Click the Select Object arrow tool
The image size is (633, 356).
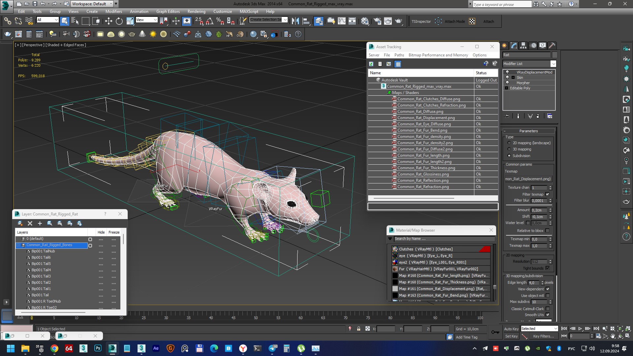click(65, 21)
